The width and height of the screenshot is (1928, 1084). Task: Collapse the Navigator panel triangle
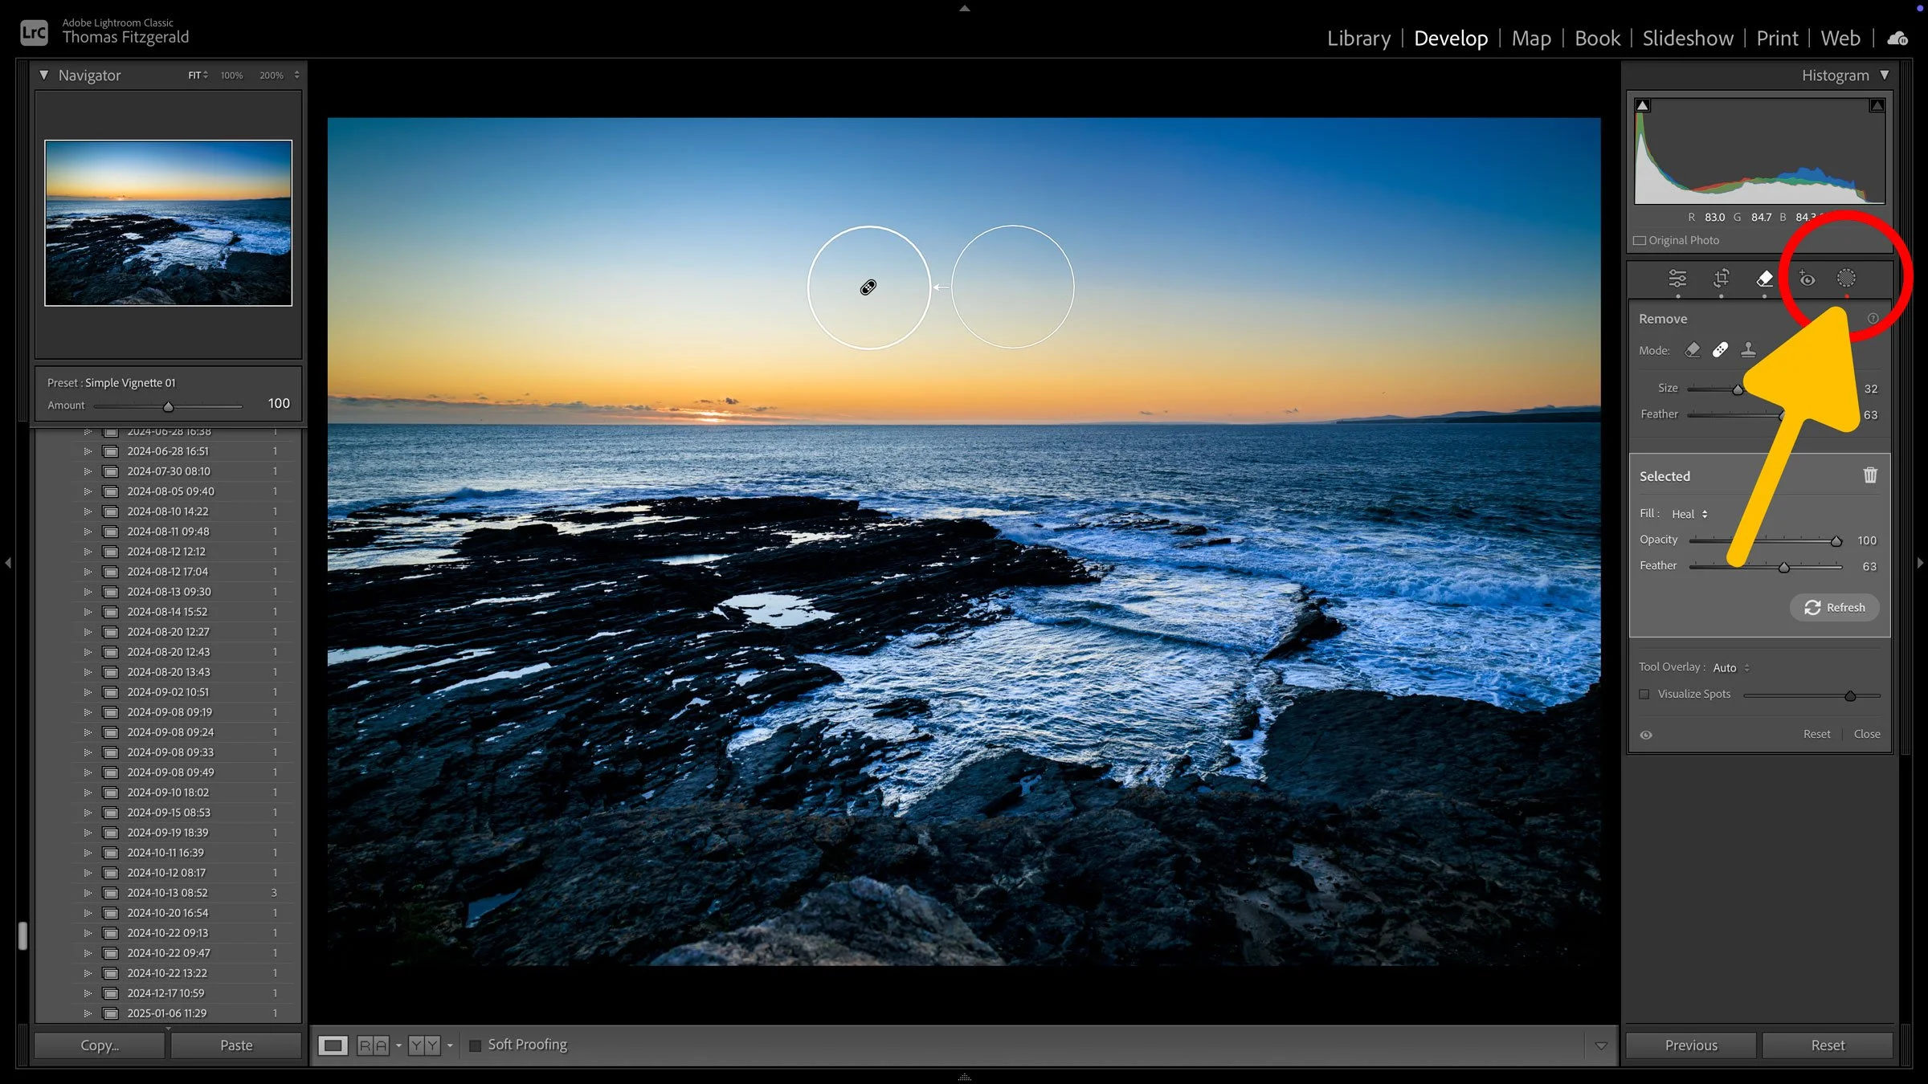pos(44,75)
